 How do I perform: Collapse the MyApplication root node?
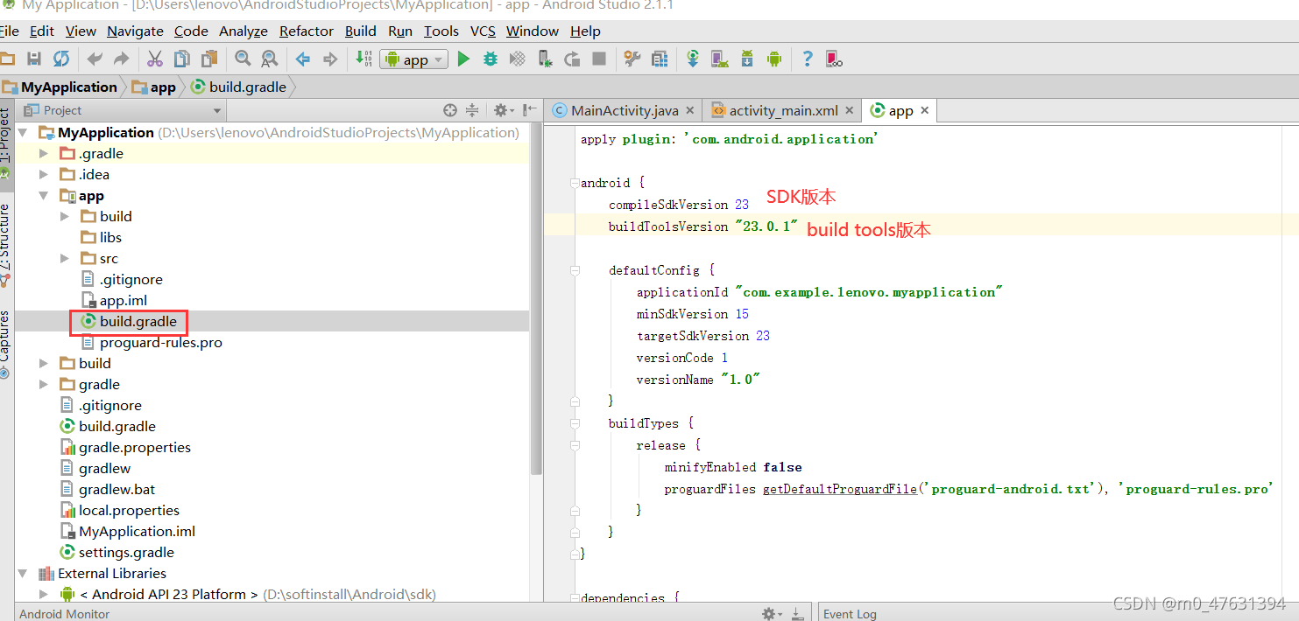point(24,133)
